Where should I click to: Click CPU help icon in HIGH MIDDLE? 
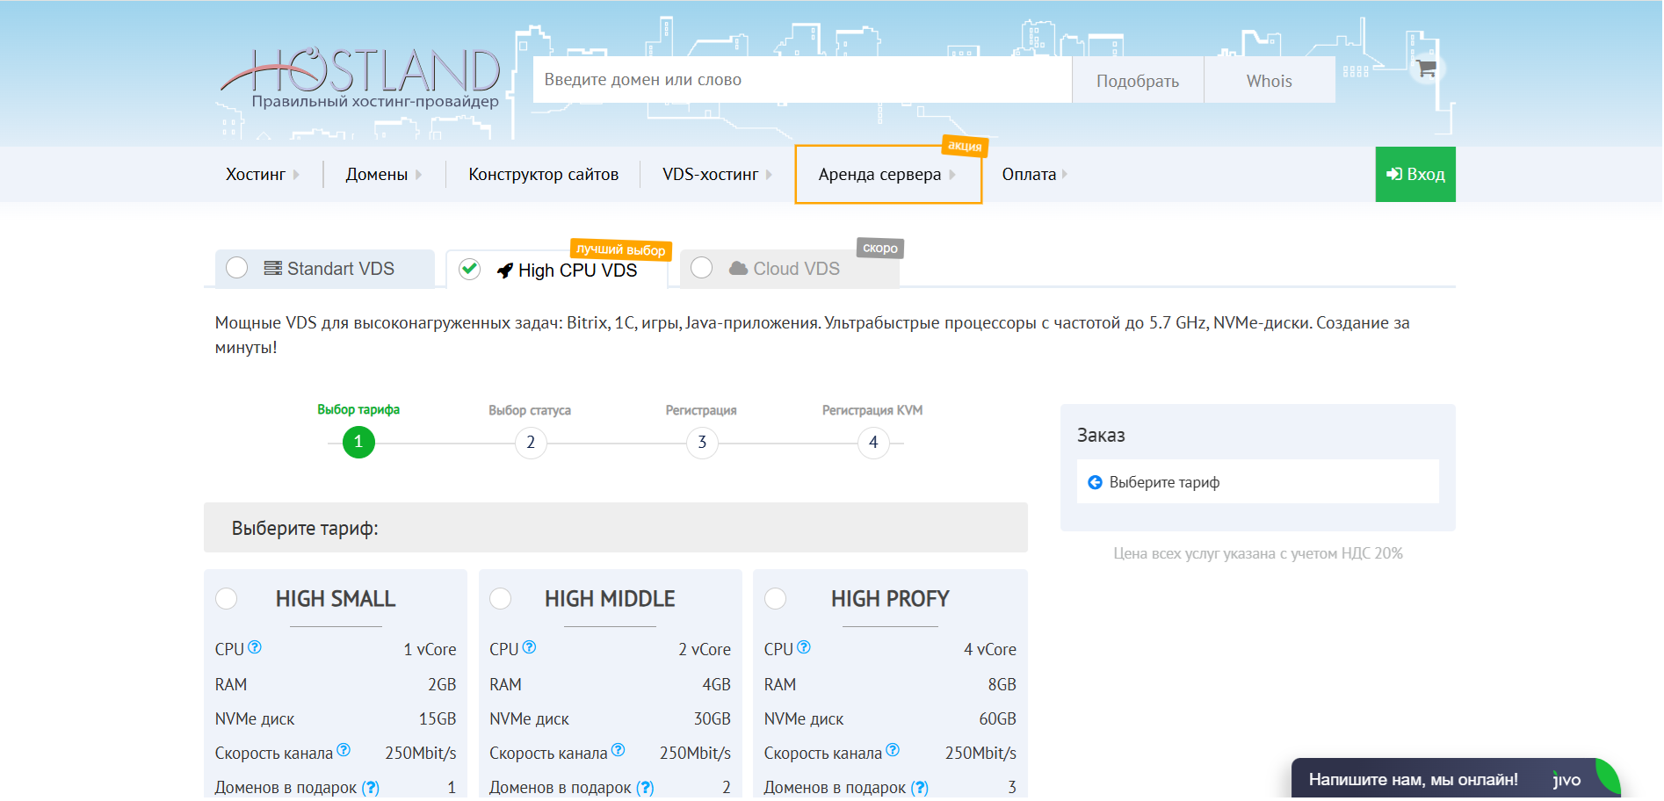[529, 647]
